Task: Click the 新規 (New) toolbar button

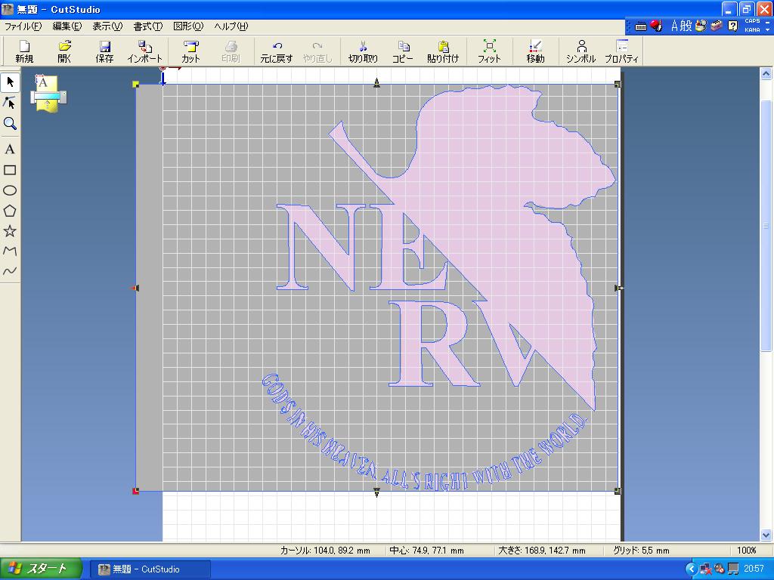Action: pos(24,51)
